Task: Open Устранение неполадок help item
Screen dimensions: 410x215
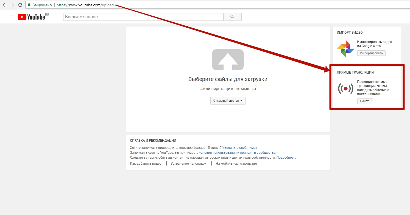Action: click(x=188, y=164)
